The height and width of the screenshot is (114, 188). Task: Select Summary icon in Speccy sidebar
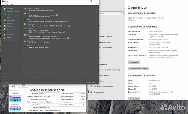[5, 9]
